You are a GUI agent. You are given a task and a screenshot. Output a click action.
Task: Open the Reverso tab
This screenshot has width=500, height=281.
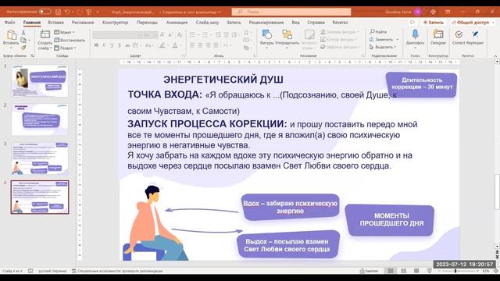(340, 23)
